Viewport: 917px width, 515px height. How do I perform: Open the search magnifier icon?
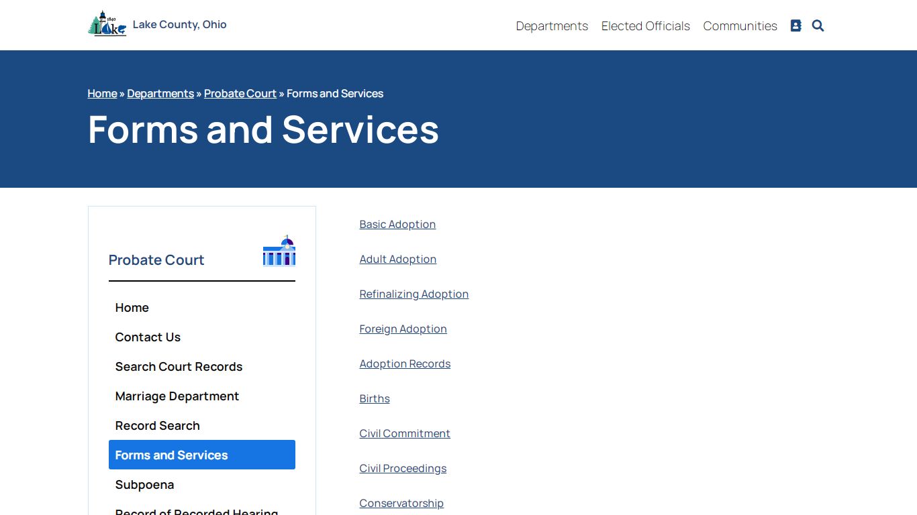(818, 25)
